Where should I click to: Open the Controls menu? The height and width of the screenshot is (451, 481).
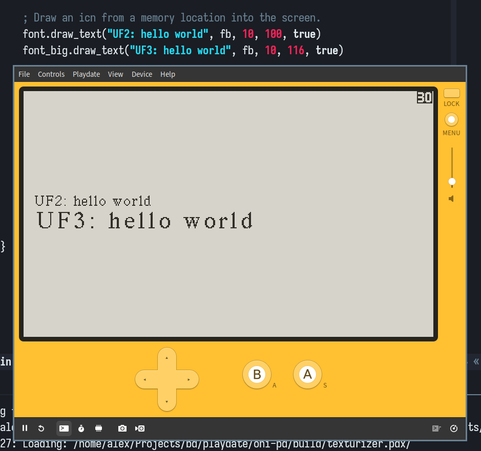click(51, 74)
